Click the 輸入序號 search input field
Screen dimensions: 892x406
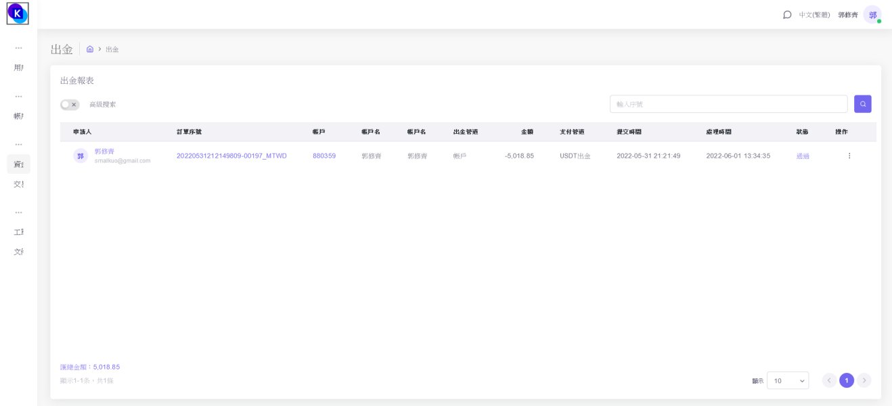tap(728, 104)
